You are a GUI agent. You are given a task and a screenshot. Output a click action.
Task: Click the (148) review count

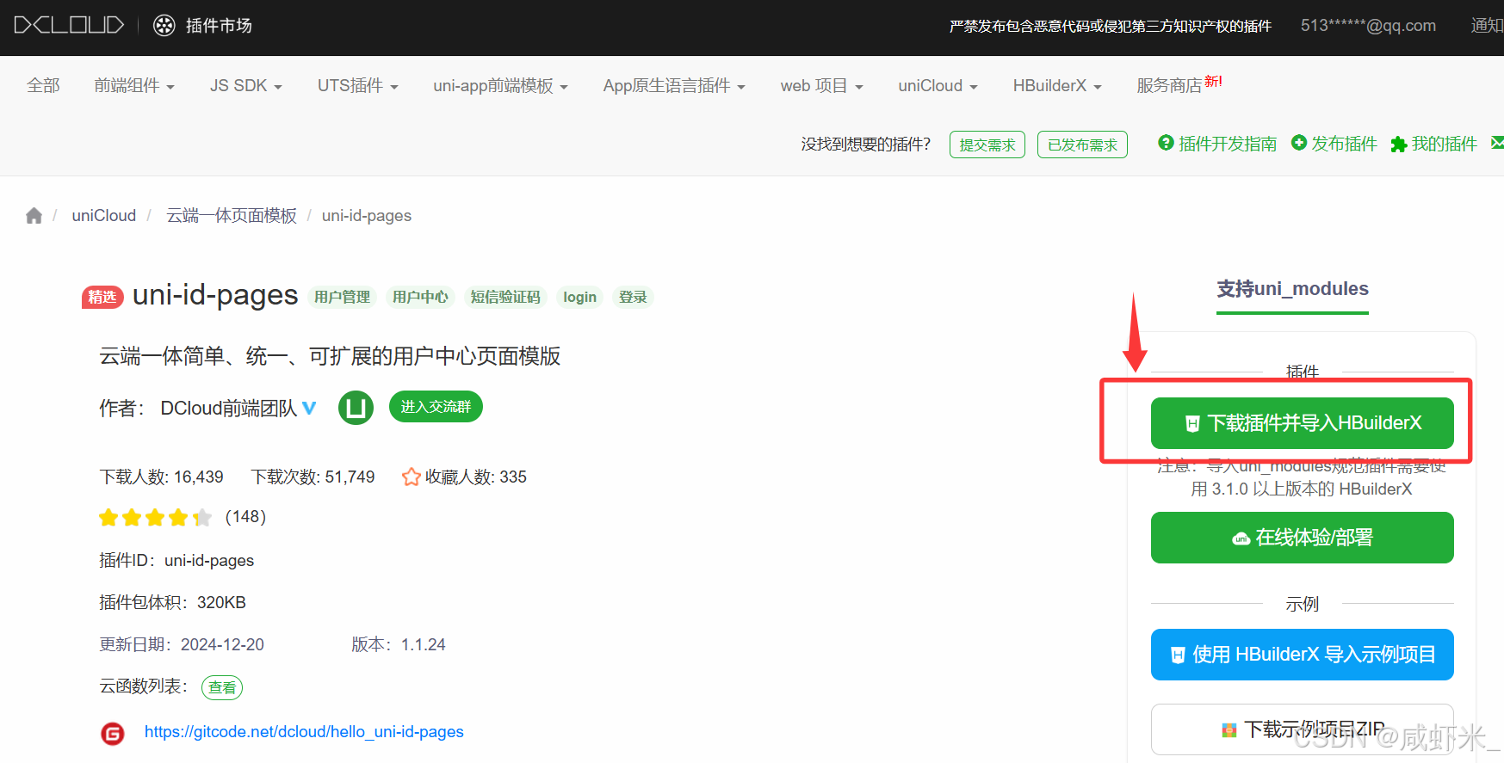pos(245,517)
